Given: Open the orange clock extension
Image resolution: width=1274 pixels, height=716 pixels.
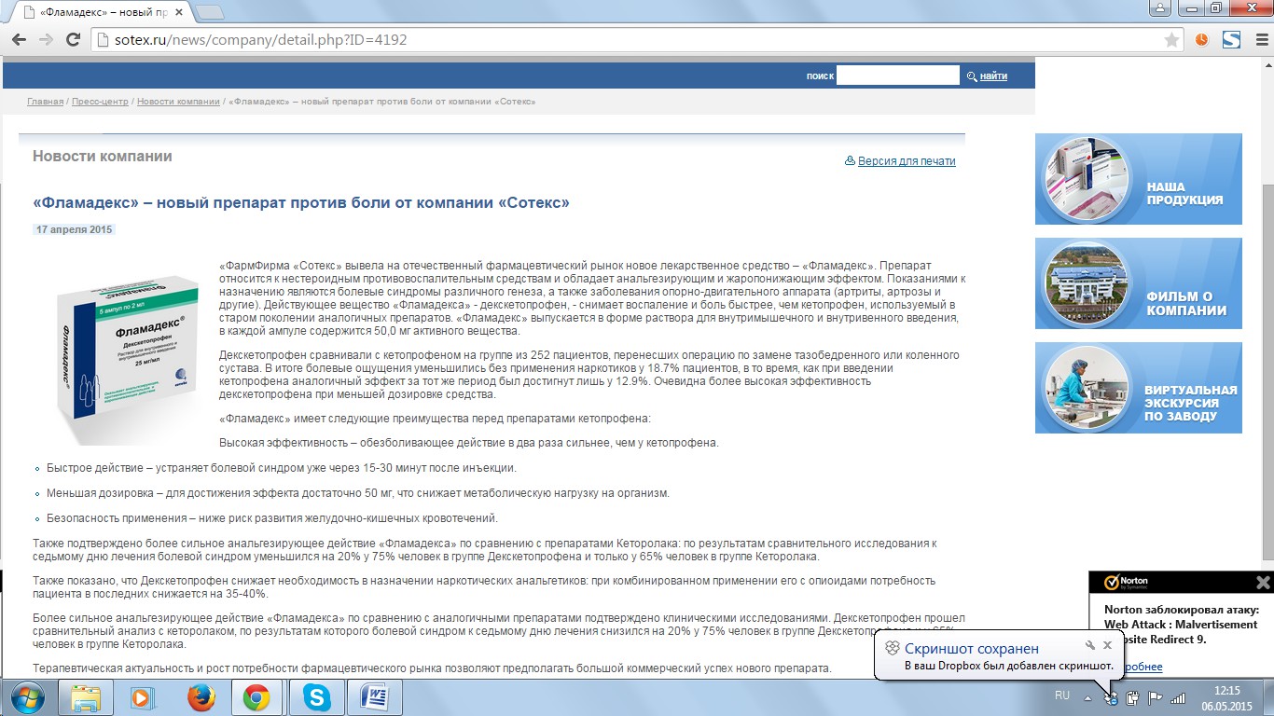Looking at the screenshot, I should 1201,40.
